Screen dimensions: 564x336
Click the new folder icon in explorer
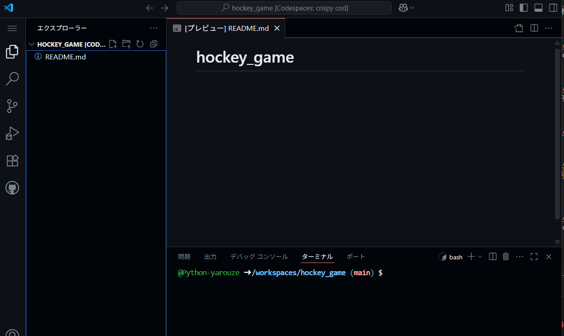[x=127, y=44]
